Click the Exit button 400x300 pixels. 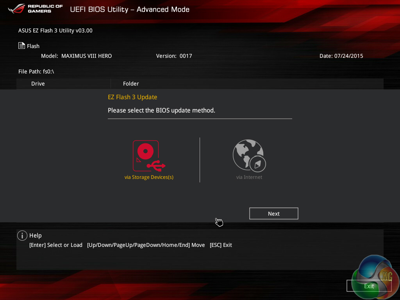click(369, 286)
